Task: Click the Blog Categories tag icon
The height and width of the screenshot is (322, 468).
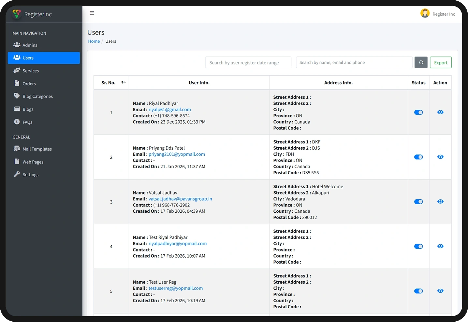Action: 17,96
